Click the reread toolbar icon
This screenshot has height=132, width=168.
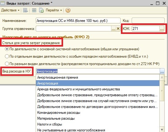click(34, 10)
